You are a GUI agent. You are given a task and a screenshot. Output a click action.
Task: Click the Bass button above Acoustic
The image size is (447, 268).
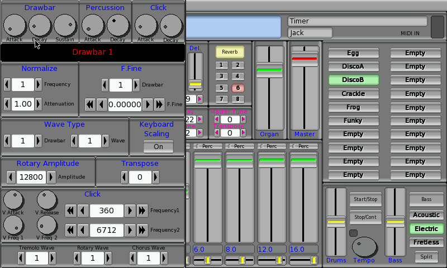426,199
